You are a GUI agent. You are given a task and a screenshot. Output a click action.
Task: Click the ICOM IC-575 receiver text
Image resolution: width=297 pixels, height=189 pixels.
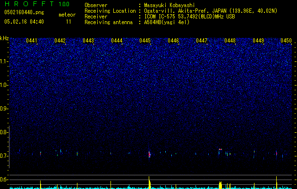pyautogui.click(x=189, y=17)
